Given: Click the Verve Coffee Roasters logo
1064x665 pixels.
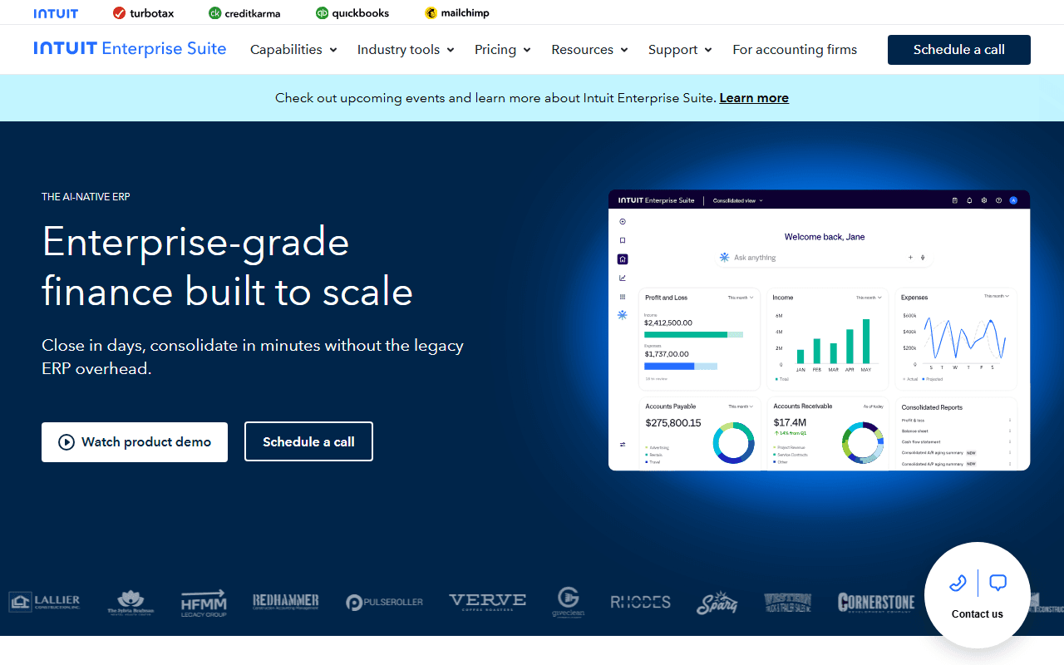Looking at the screenshot, I should point(487,602).
